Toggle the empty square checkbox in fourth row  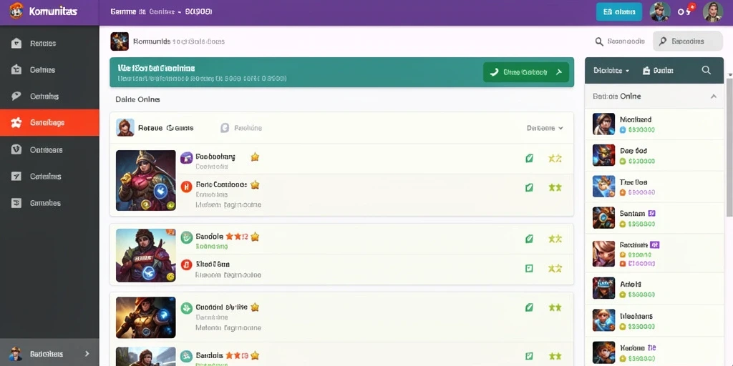tap(529, 269)
